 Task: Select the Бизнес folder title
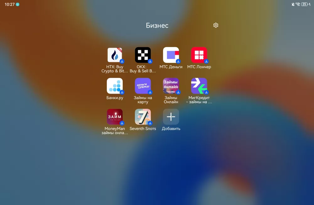tap(157, 26)
